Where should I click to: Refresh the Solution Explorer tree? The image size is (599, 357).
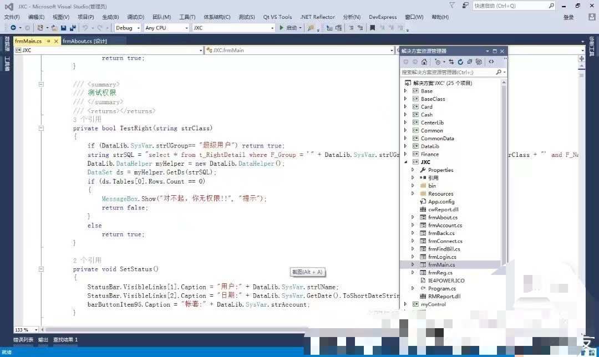pos(460,62)
